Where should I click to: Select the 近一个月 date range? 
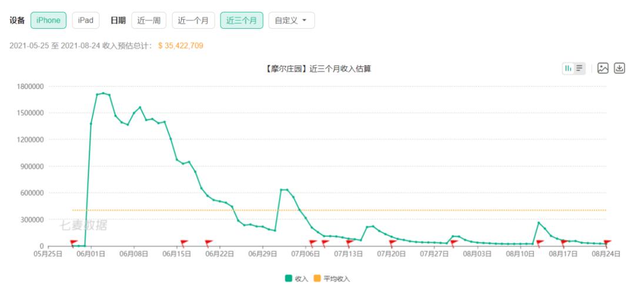tap(193, 21)
